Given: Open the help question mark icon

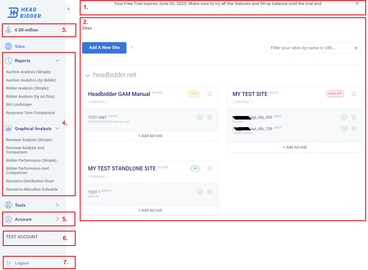Looking at the screenshot, I should pyautogui.click(x=131, y=48).
